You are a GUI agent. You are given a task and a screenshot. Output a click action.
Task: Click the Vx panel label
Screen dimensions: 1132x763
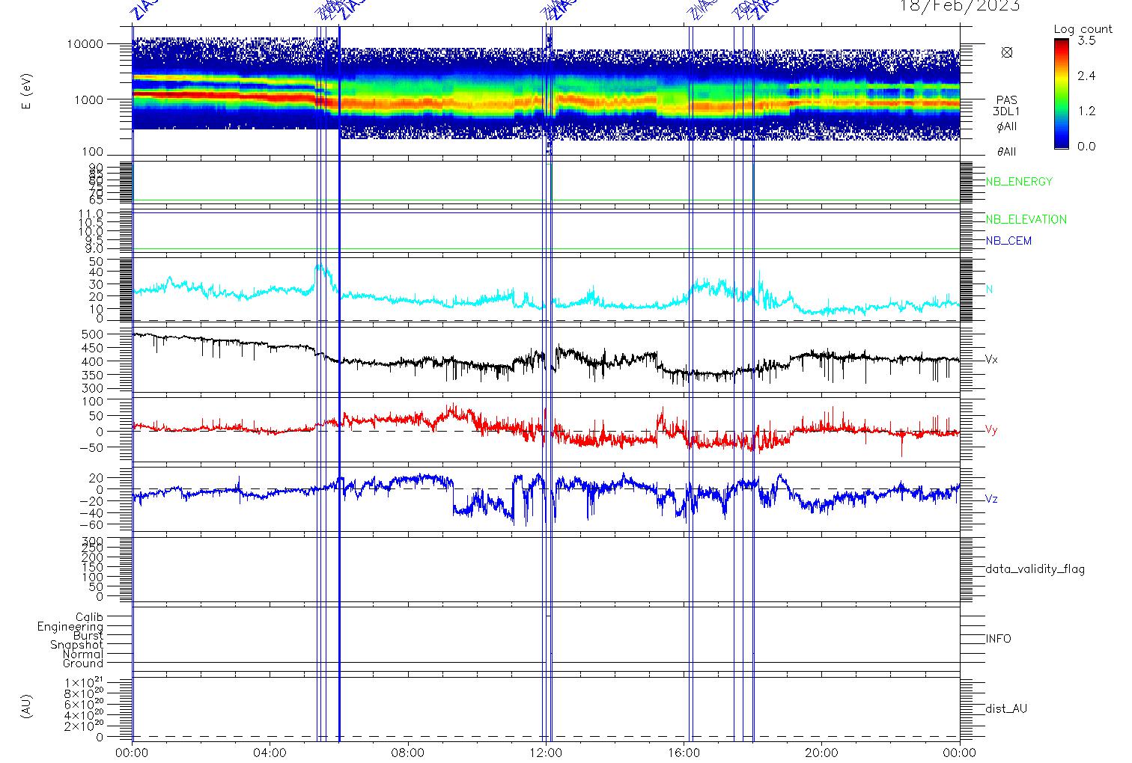click(x=991, y=360)
